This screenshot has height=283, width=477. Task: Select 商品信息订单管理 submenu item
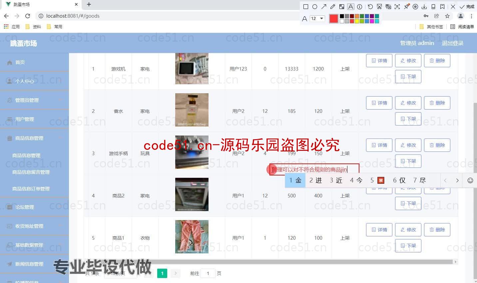31,189
